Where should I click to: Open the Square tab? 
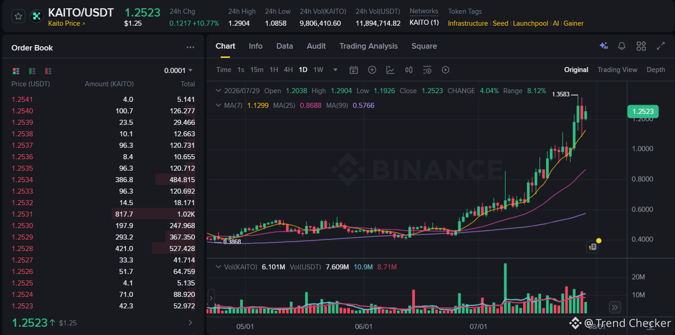point(424,46)
